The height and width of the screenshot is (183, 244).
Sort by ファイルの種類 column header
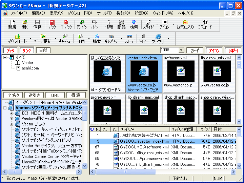183,129
